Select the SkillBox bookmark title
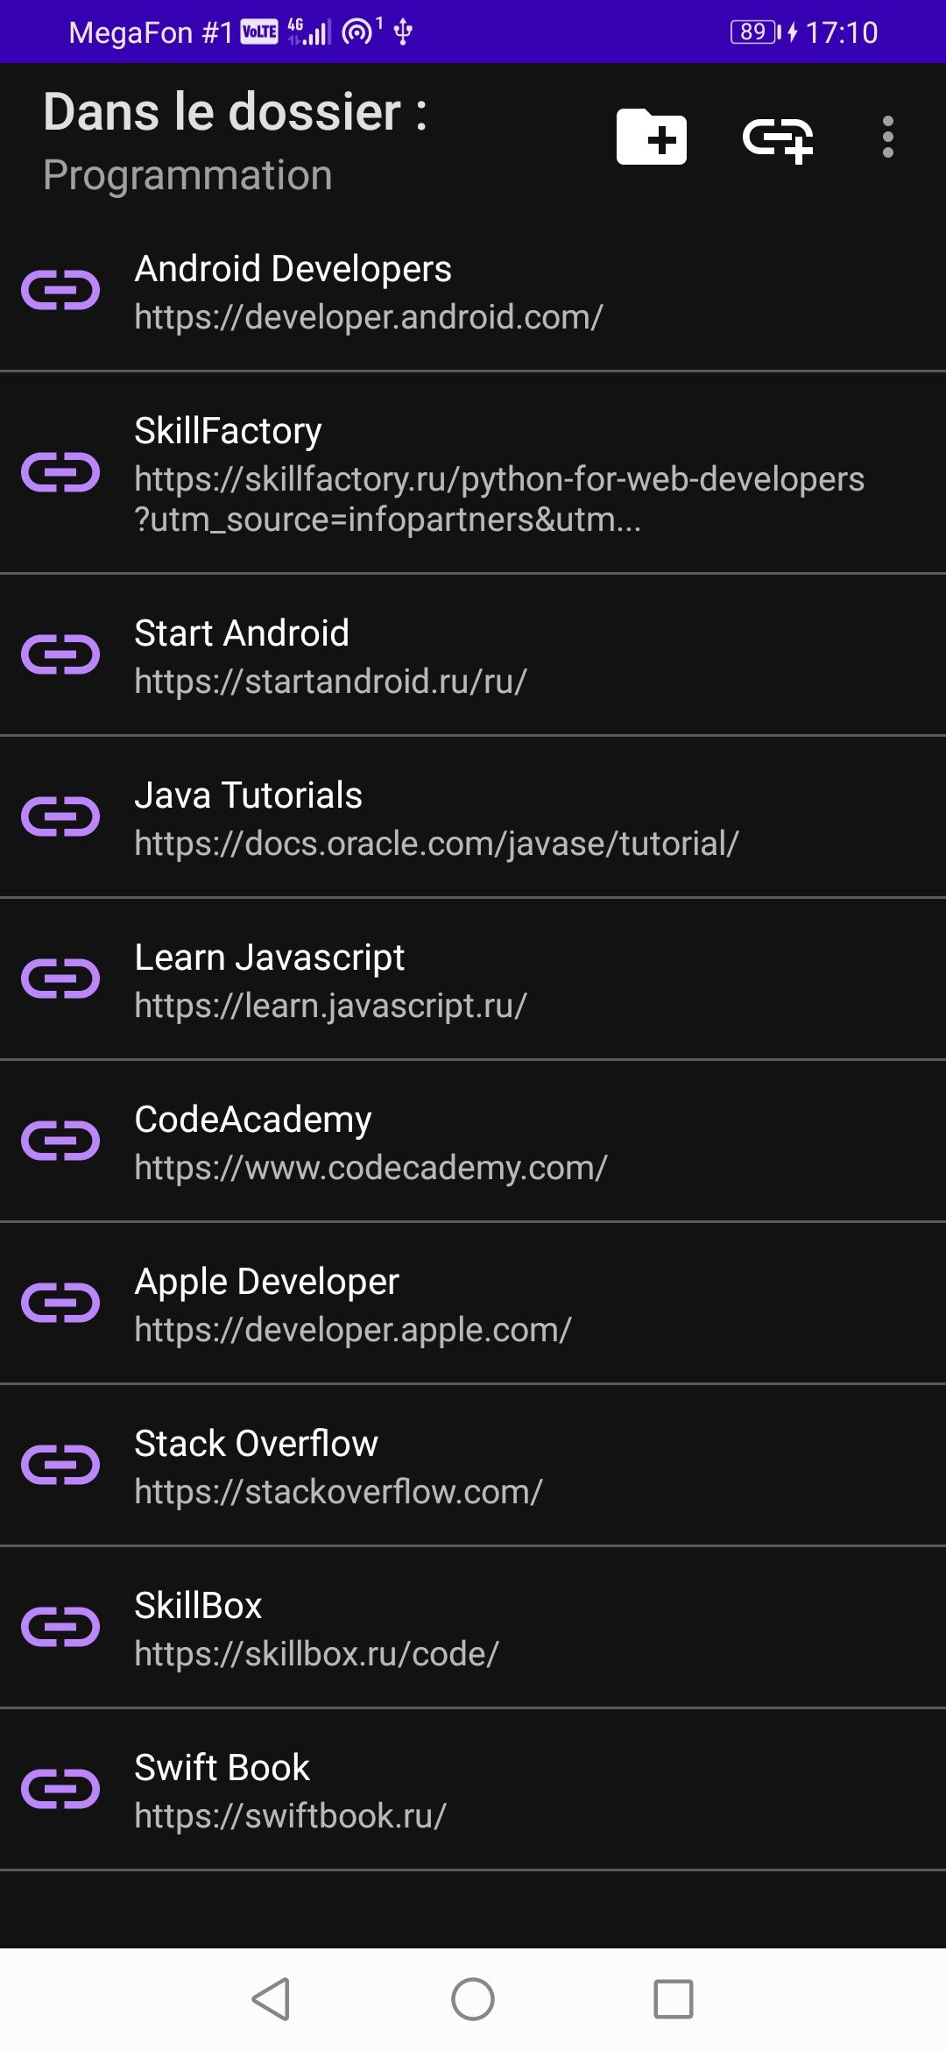 (198, 1606)
